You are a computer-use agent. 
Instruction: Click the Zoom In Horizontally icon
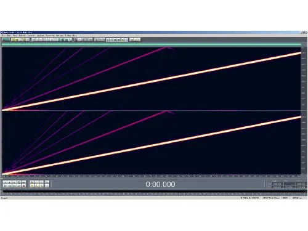(x=31, y=182)
